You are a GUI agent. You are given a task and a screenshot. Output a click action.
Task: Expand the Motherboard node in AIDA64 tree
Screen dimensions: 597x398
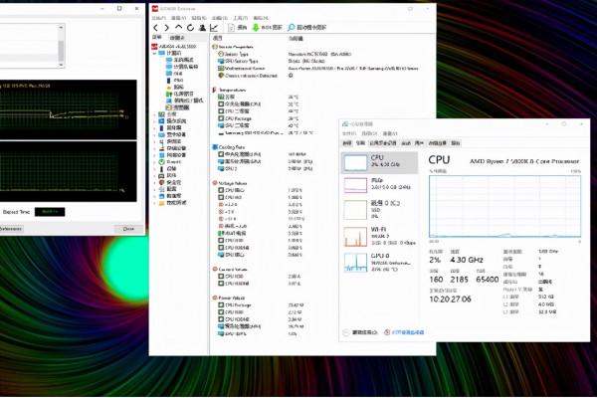[155, 114]
